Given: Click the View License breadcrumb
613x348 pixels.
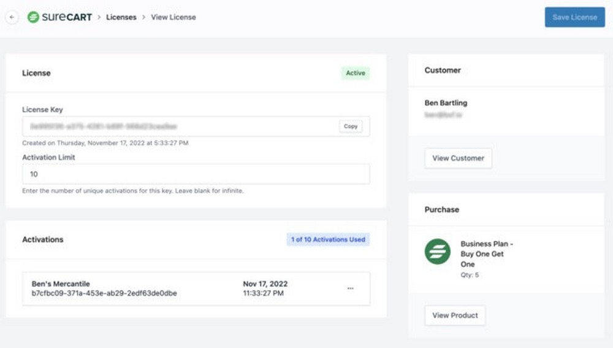Looking at the screenshot, I should pos(173,17).
